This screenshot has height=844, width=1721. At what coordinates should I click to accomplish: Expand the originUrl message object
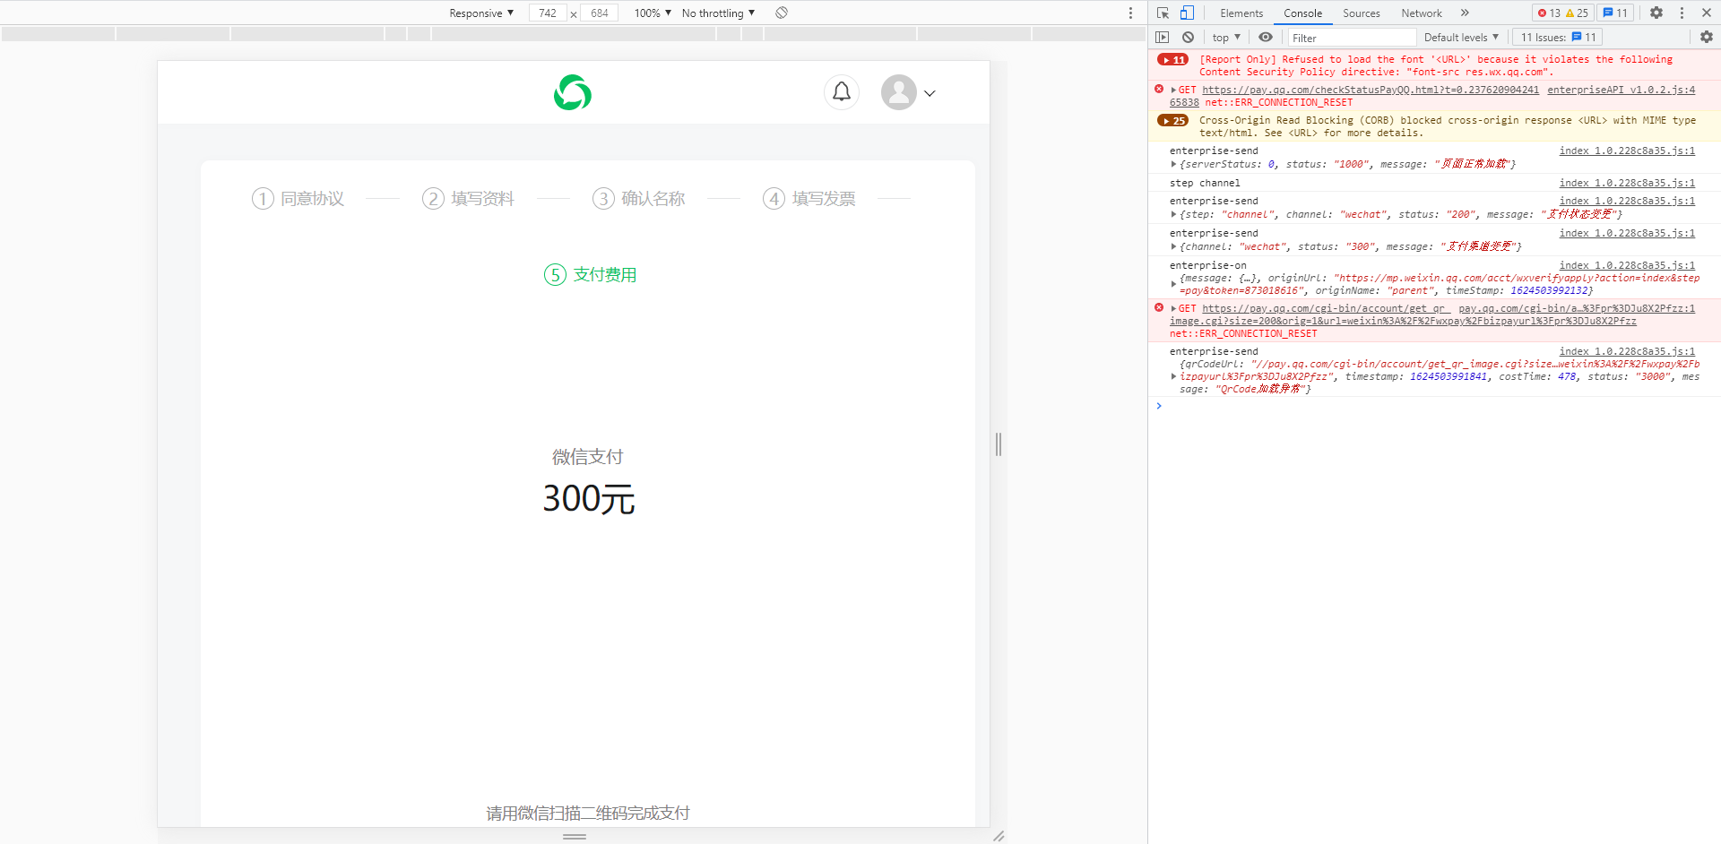(x=1173, y=284)
